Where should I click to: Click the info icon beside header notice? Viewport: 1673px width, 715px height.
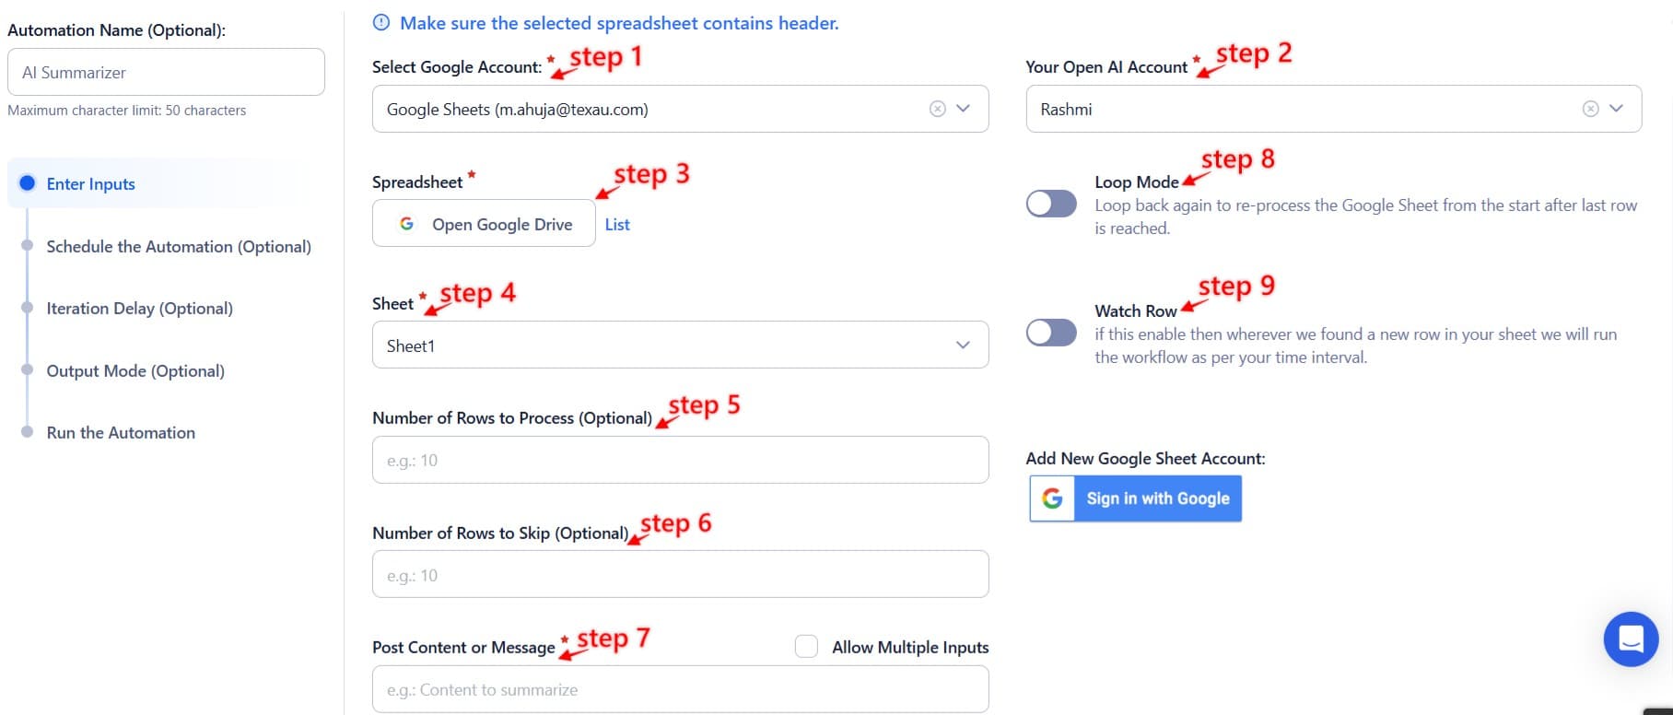(381, 23)
